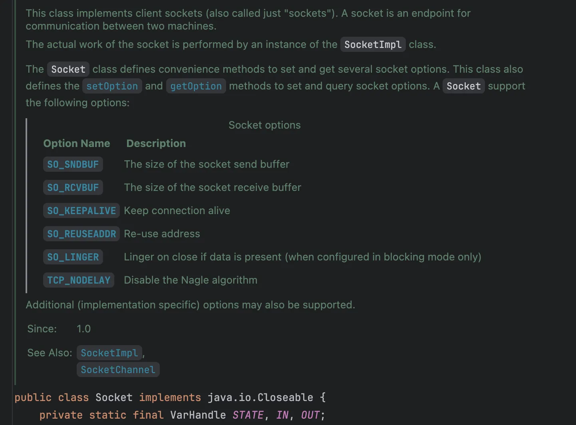Screen dimensions: 576x425
Task: Place cursor on the VarHandle type
Action: 198,415
